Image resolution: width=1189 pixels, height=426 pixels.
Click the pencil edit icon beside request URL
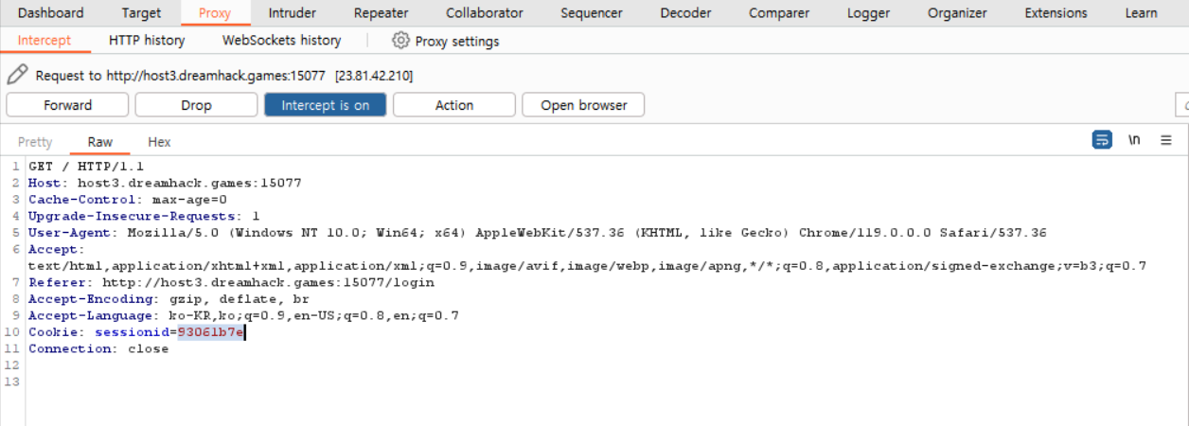click(x=16, y=75)
